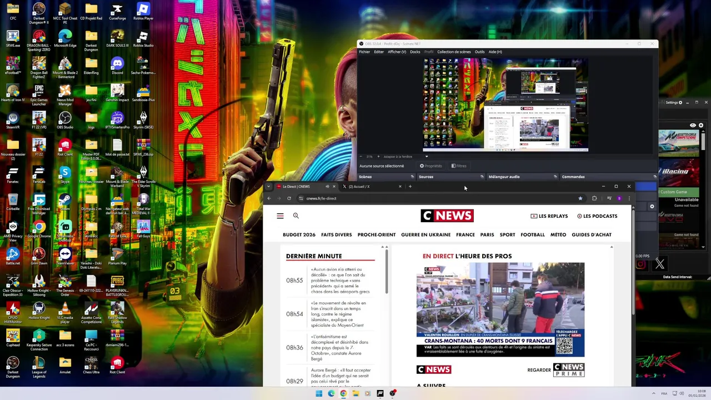Open the VLC media player shortcut
The height and width of the screenshot is (400, 711).
[65, 311]
